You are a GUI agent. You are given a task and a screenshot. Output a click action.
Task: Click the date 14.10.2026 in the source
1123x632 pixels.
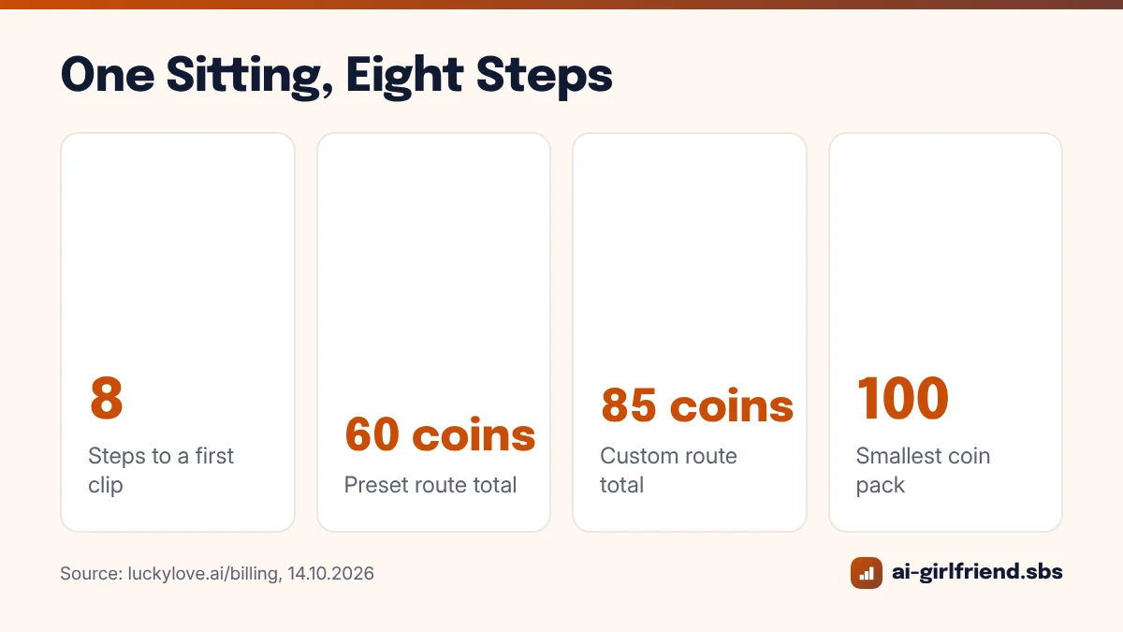tap(331, 573)
